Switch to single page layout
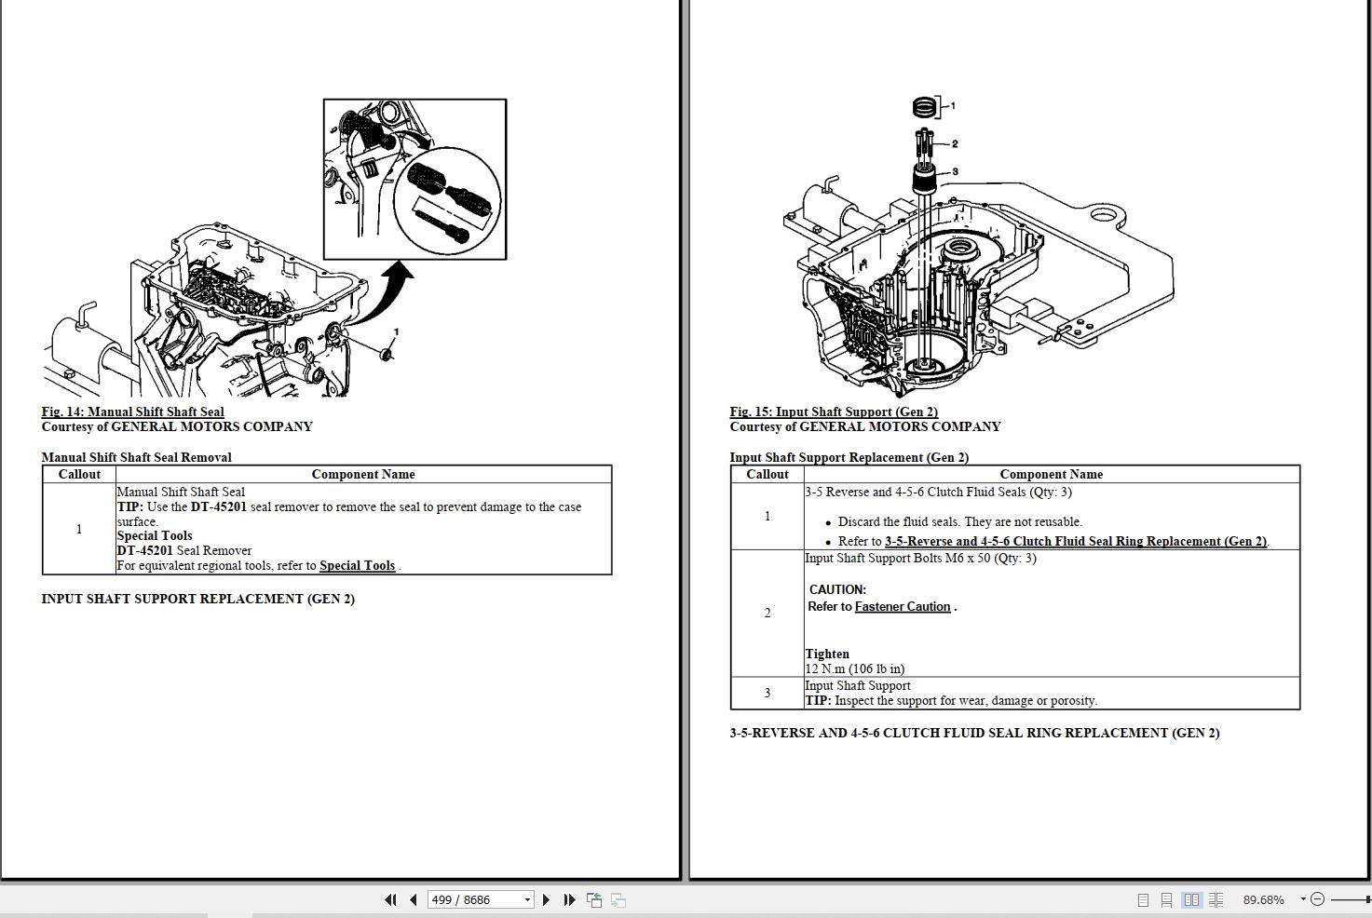This screenshot has width=1372, height=918. [1143, 899]
